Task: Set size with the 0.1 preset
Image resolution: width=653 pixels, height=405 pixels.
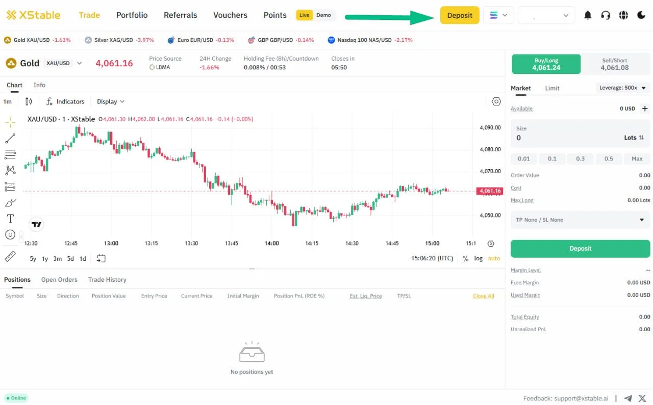Action: (552, 158)
